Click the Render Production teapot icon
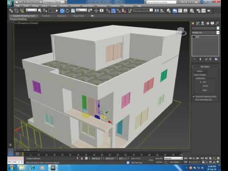This screenshot has width=228, height=171. point(209,10)
